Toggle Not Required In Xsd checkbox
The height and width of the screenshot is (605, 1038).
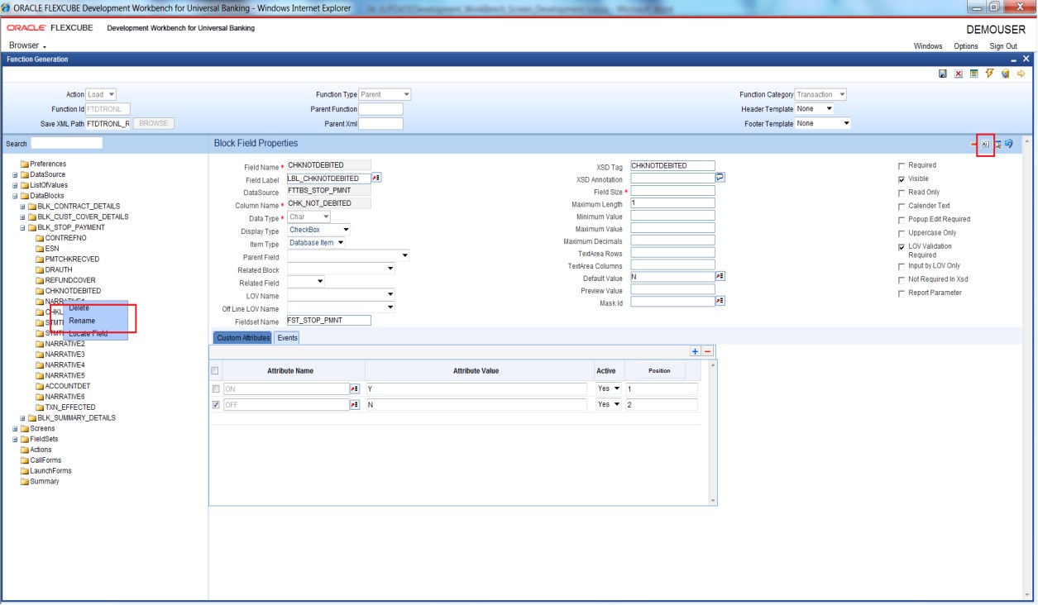(x=902, y=279)
